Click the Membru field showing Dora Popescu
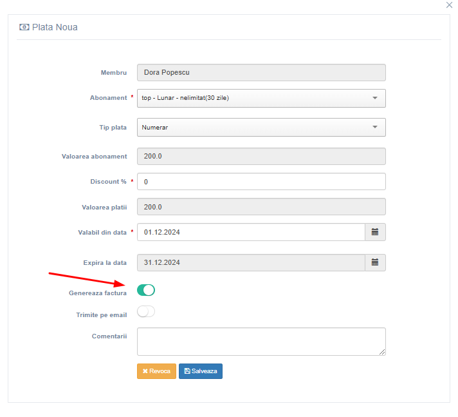The image size is (458, 417). 261,72
